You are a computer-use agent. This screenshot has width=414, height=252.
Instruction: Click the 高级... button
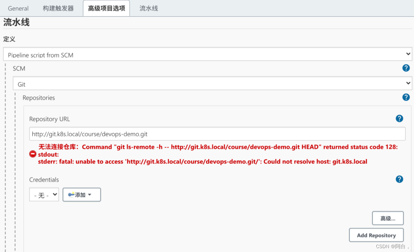click(x=388, y=218)
